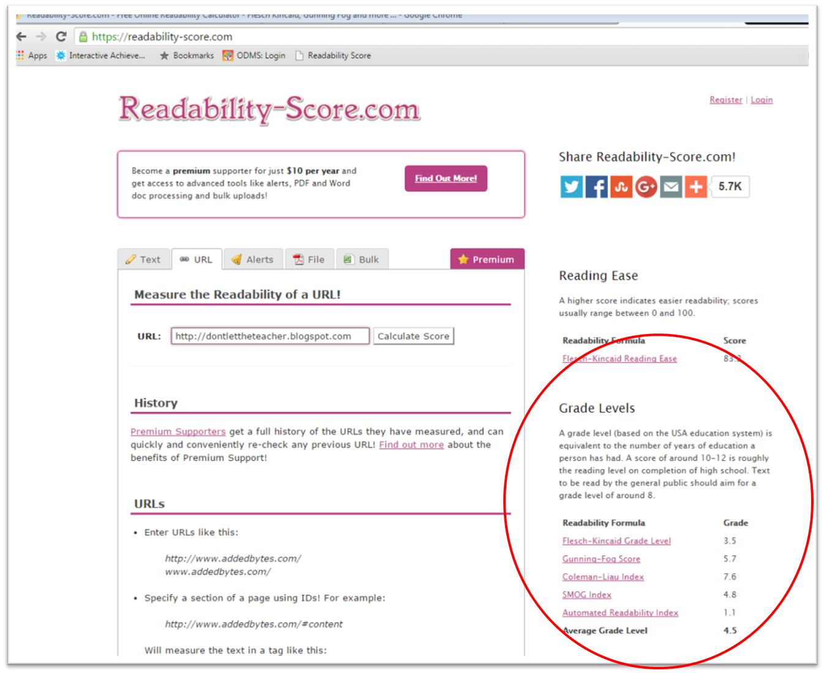Click the Grade Levels heading
This screenshot has width=824, height=673.
(597, 408)
